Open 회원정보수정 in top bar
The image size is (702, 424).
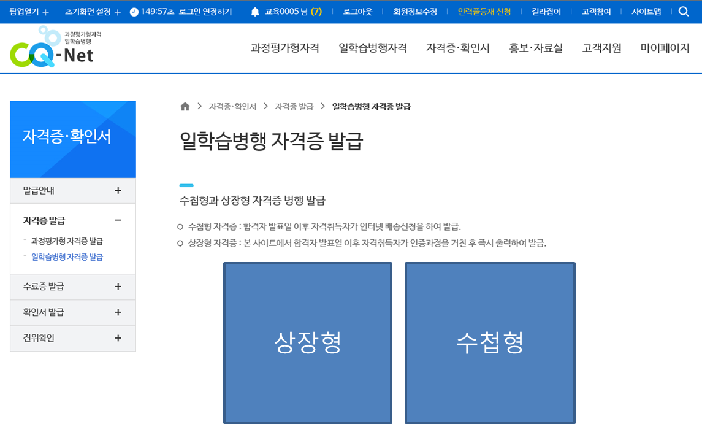(415, 12)
